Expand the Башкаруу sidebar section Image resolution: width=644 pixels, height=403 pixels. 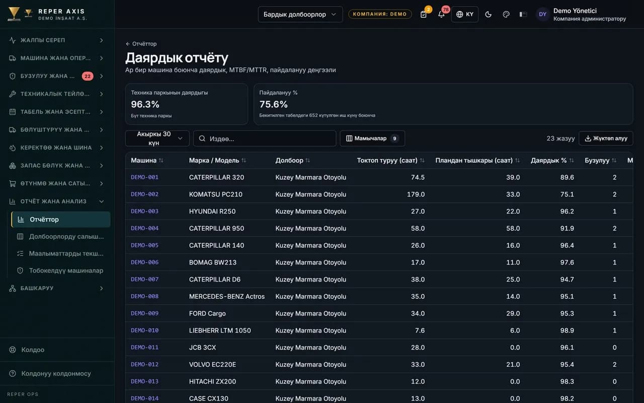tap(57, 288)
